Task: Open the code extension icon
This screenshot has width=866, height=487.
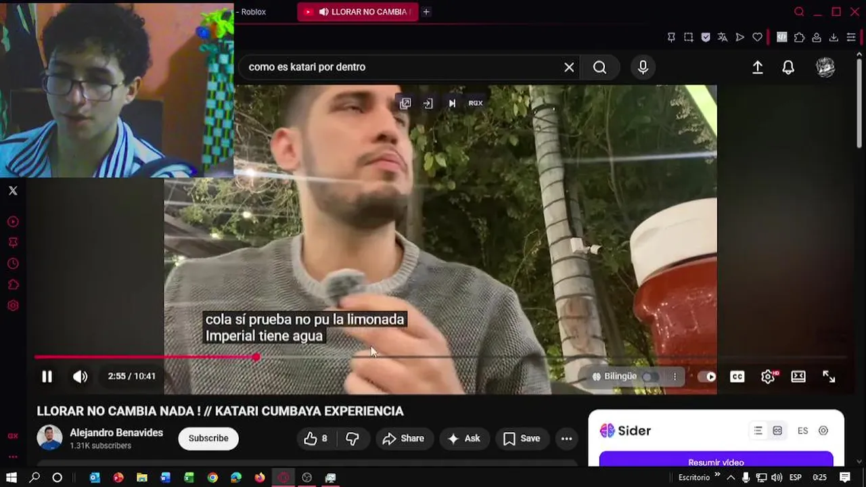Action: point(782,37)
